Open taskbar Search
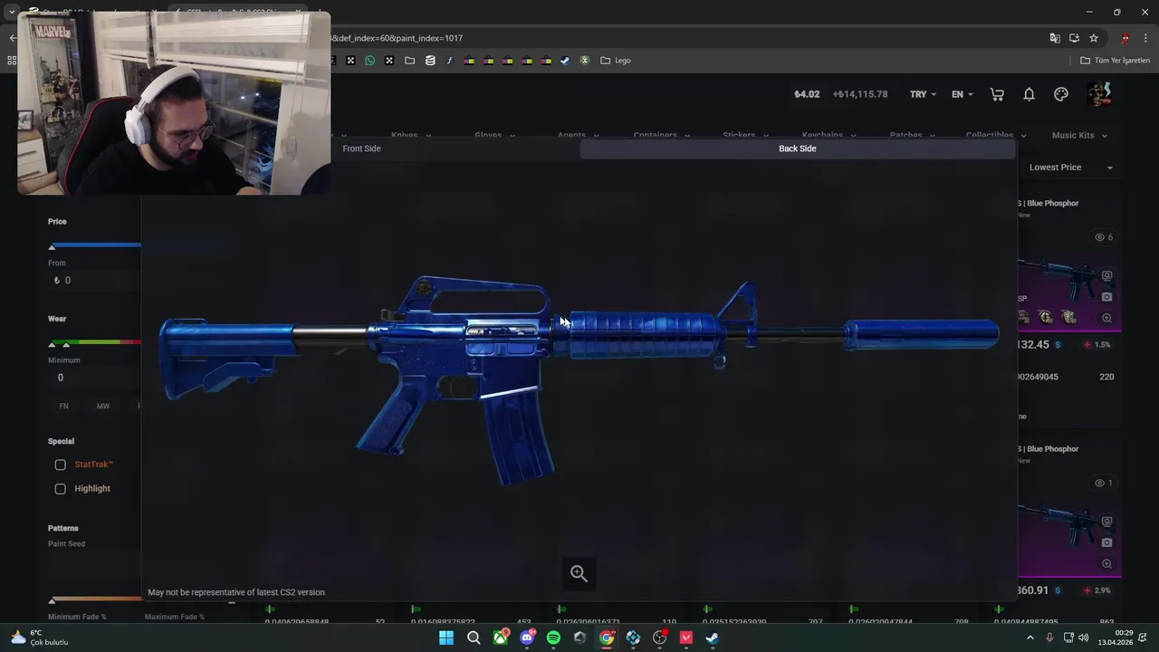Viewport: 1159px width, 652px height. [x=474, y=638]
